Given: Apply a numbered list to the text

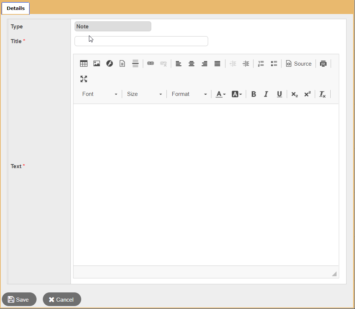Looking at the screenshot, I should (x=261, y=63).
